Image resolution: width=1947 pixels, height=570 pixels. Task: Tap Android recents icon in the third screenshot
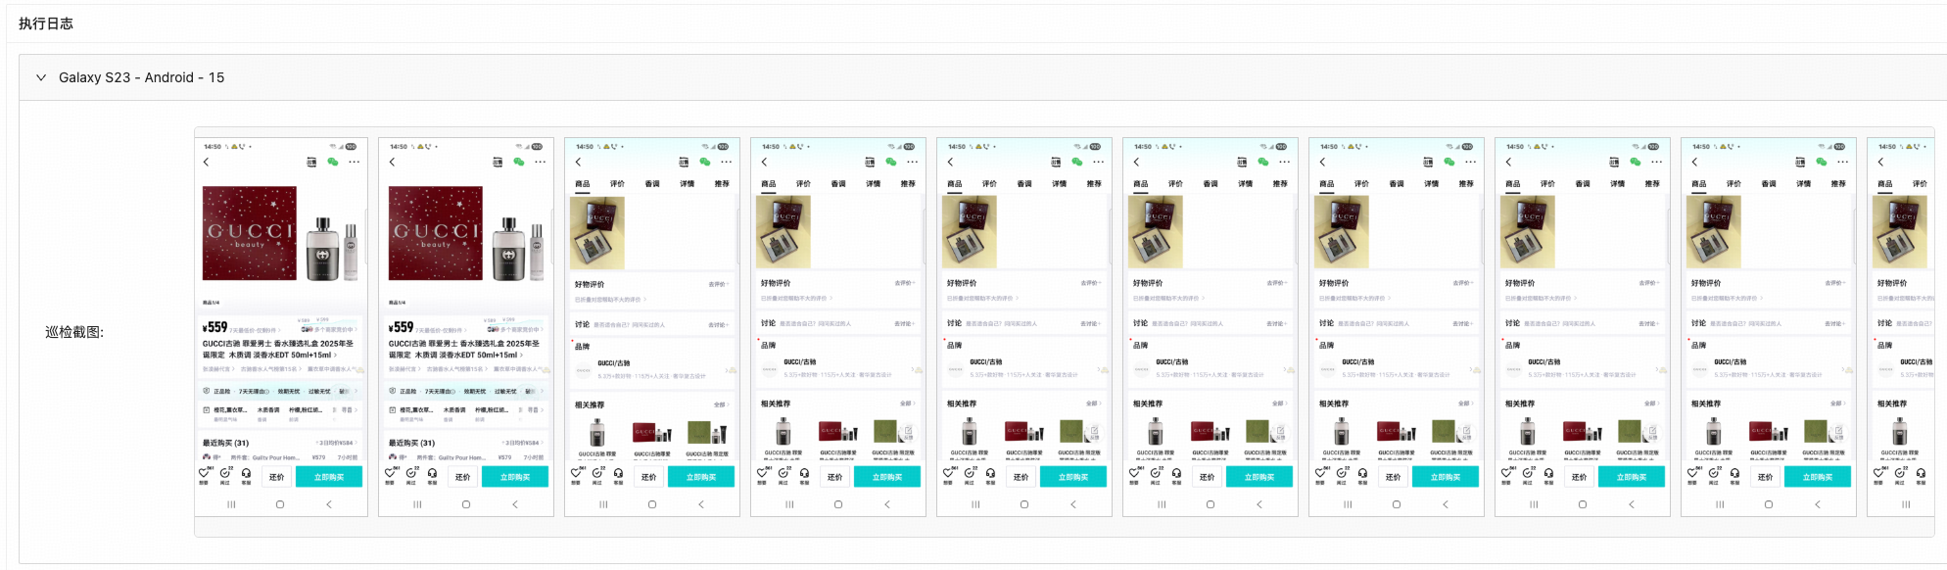(603, 504)
